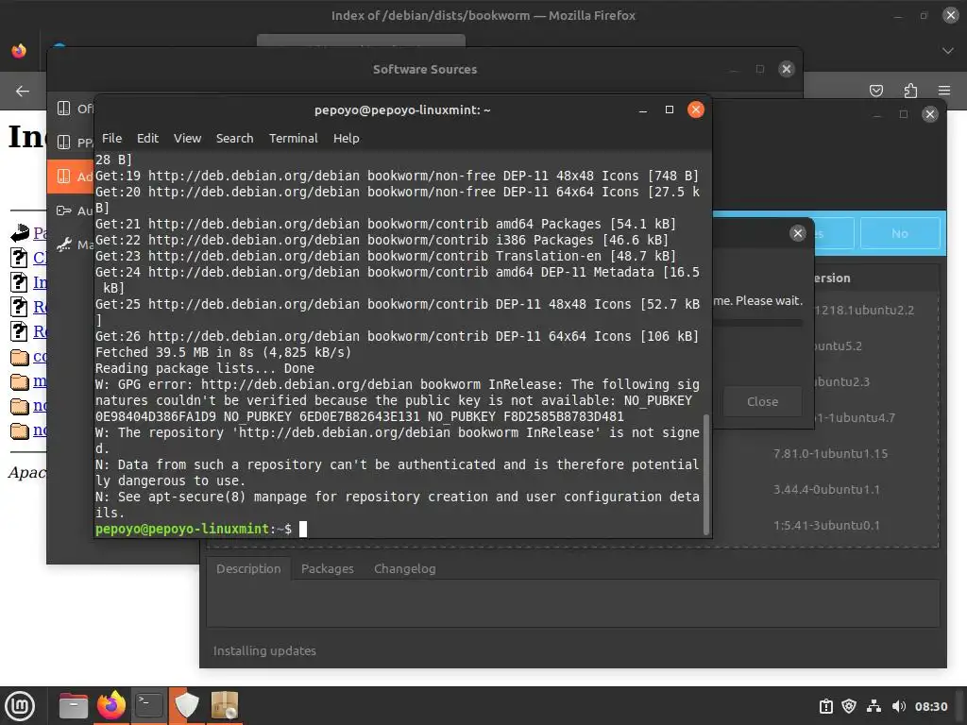
Task: Select the Terminal taskbar icon
Action: coord(149,705)
